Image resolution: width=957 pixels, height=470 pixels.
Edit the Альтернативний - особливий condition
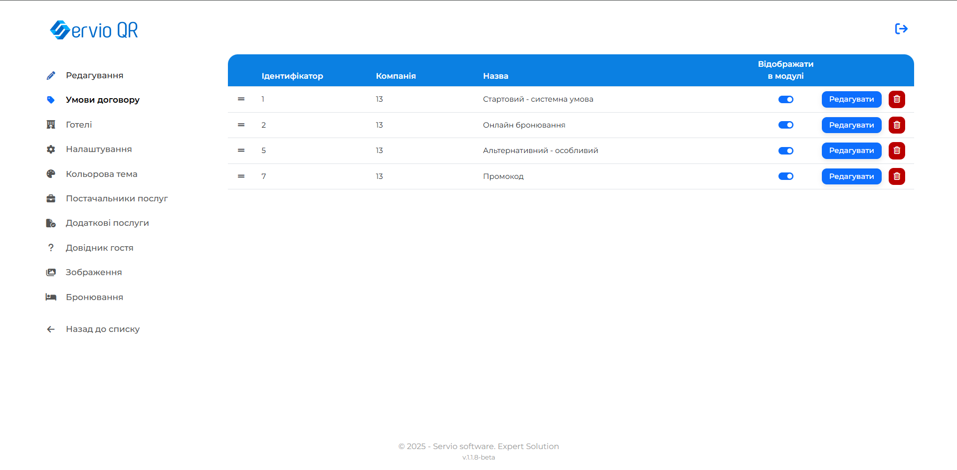[851, 151]
